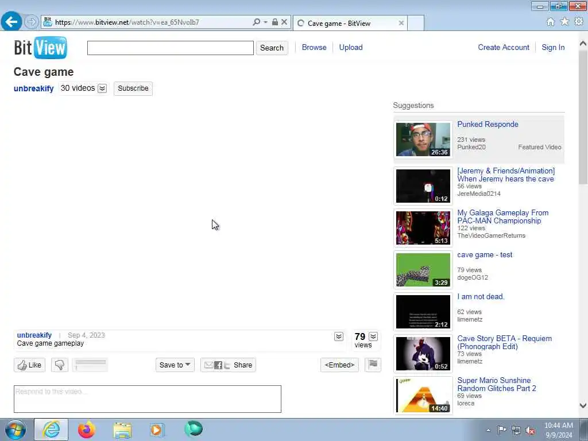The width and height of the screenshot is (588, 441).
Task: Open the 0:12 Jeremy video thumbnail
Action: click(x=423, y=186)
